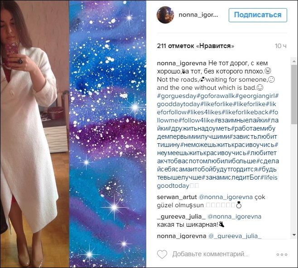Click the scrollbar down arrow in comments
Screen dimensions: 298x268
tap(294, 235)
